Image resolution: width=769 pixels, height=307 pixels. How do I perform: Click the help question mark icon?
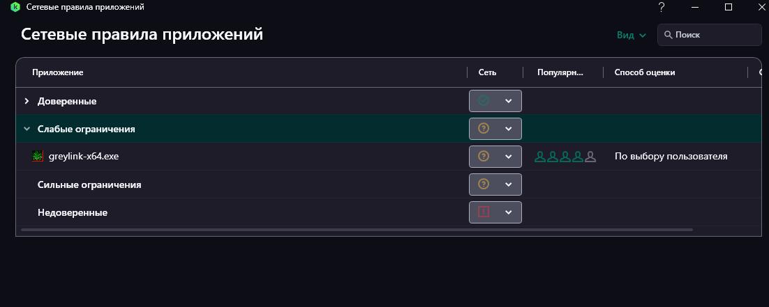tap(662, 7)
